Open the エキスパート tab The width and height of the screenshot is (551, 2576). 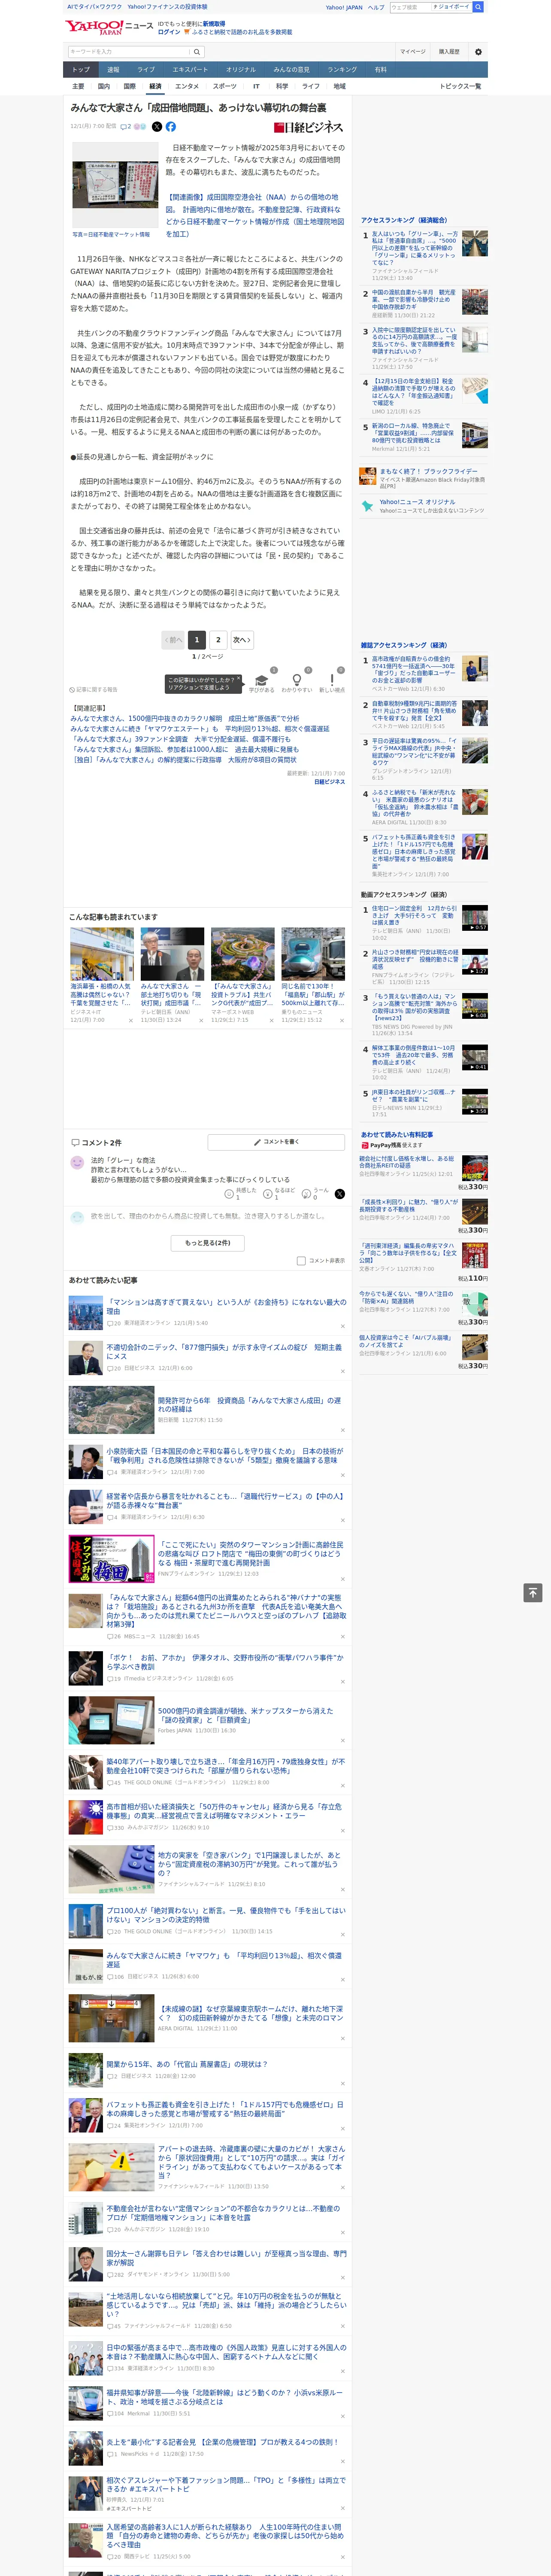(190, 70)
